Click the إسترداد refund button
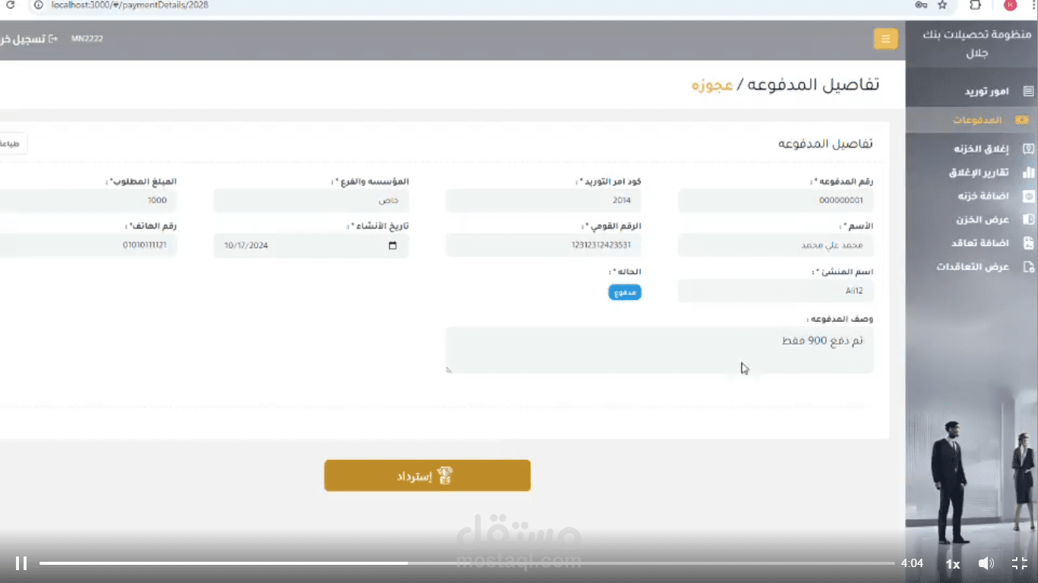This screenshot has width=1038, height=583. tap(427, 475)
